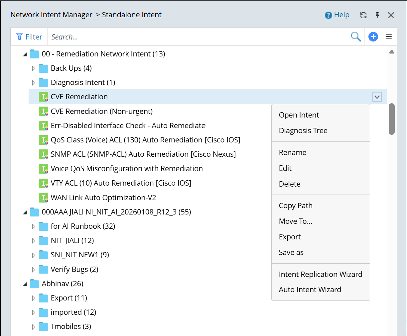Expand the for AI Runbook folder

33,226
